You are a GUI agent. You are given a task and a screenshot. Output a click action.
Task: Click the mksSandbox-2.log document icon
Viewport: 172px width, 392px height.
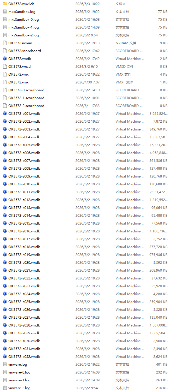click(5, 35)
